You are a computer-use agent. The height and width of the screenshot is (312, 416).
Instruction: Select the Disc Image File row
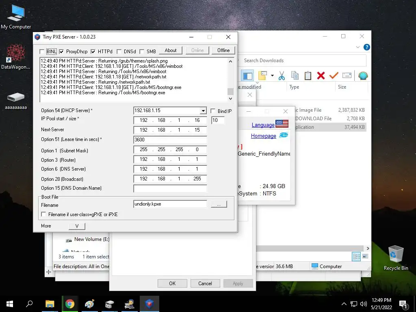tap(330, 110)
